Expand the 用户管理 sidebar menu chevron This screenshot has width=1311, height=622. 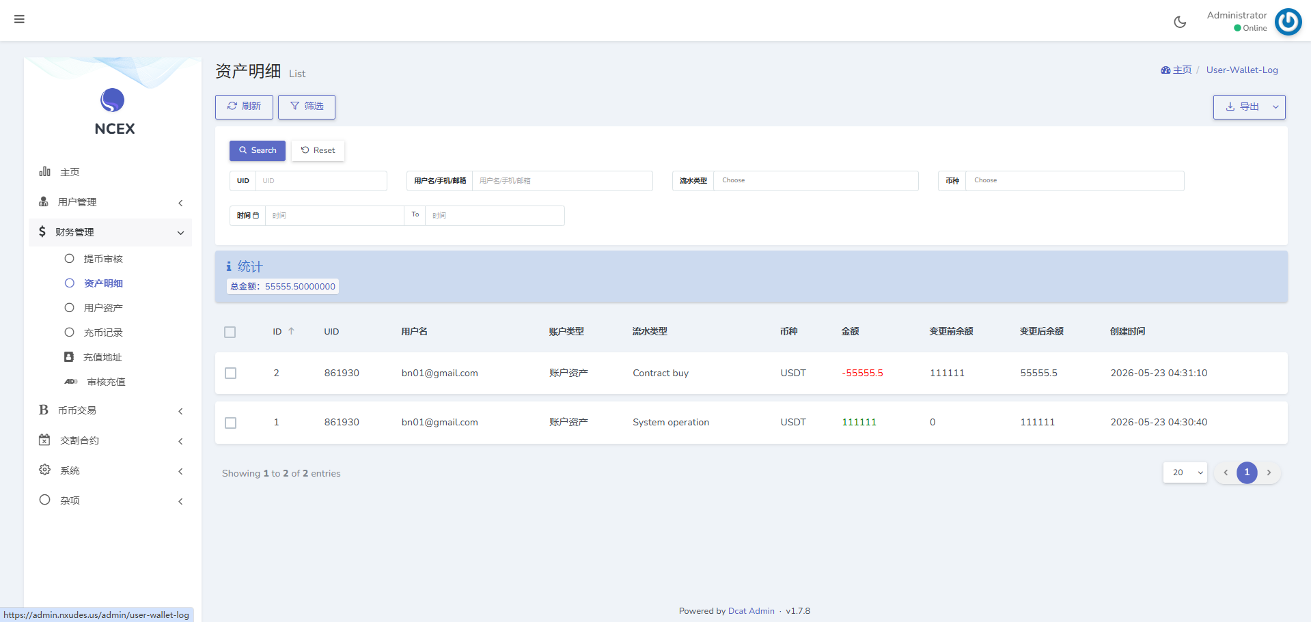[x=180, y=203]
